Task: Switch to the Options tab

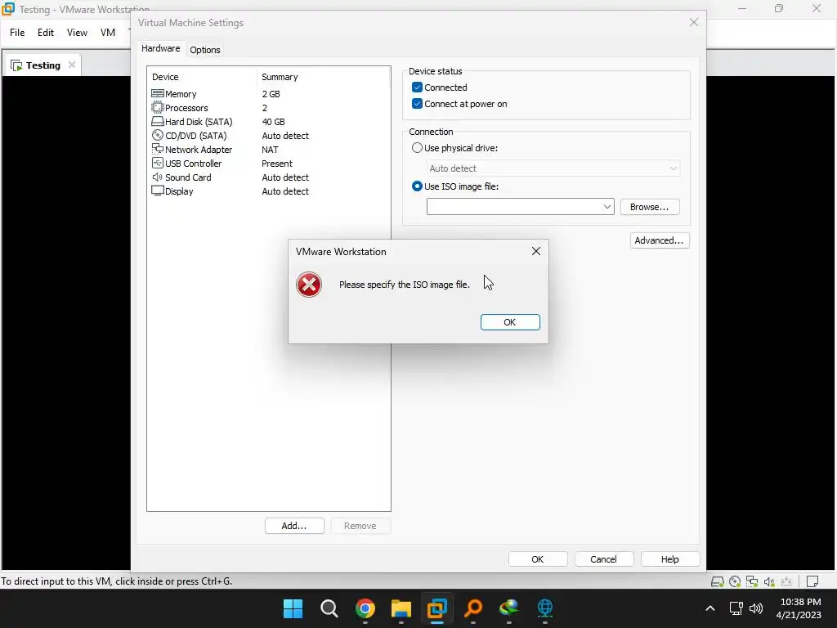Action: pos(205,50)
